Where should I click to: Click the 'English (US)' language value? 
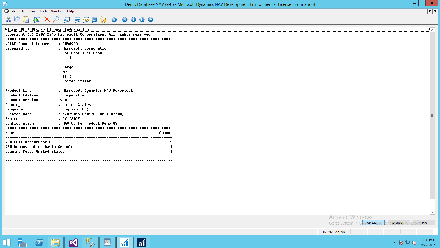[x=76, y=109]
